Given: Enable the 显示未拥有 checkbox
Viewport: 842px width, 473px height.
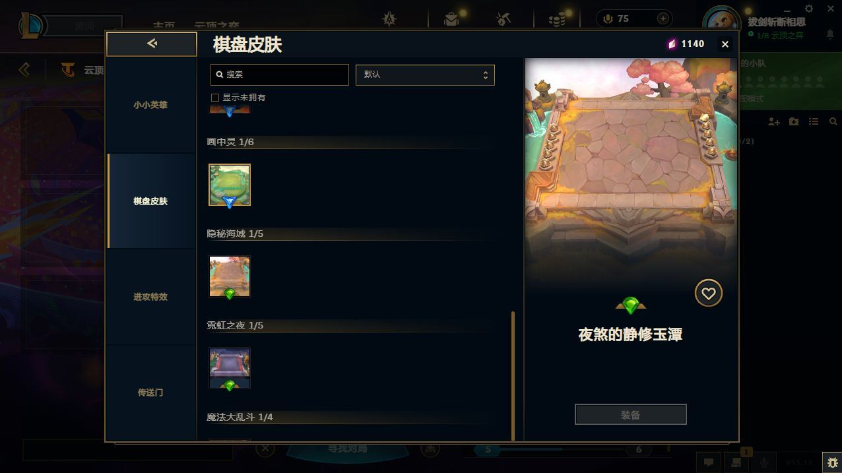Looking at the screenshot, I should point(214,98).
